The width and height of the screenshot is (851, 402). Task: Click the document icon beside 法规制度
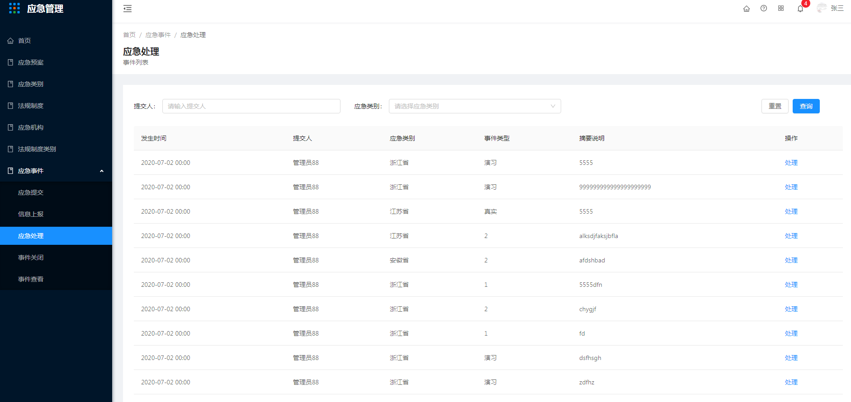(x=10, y=106)
